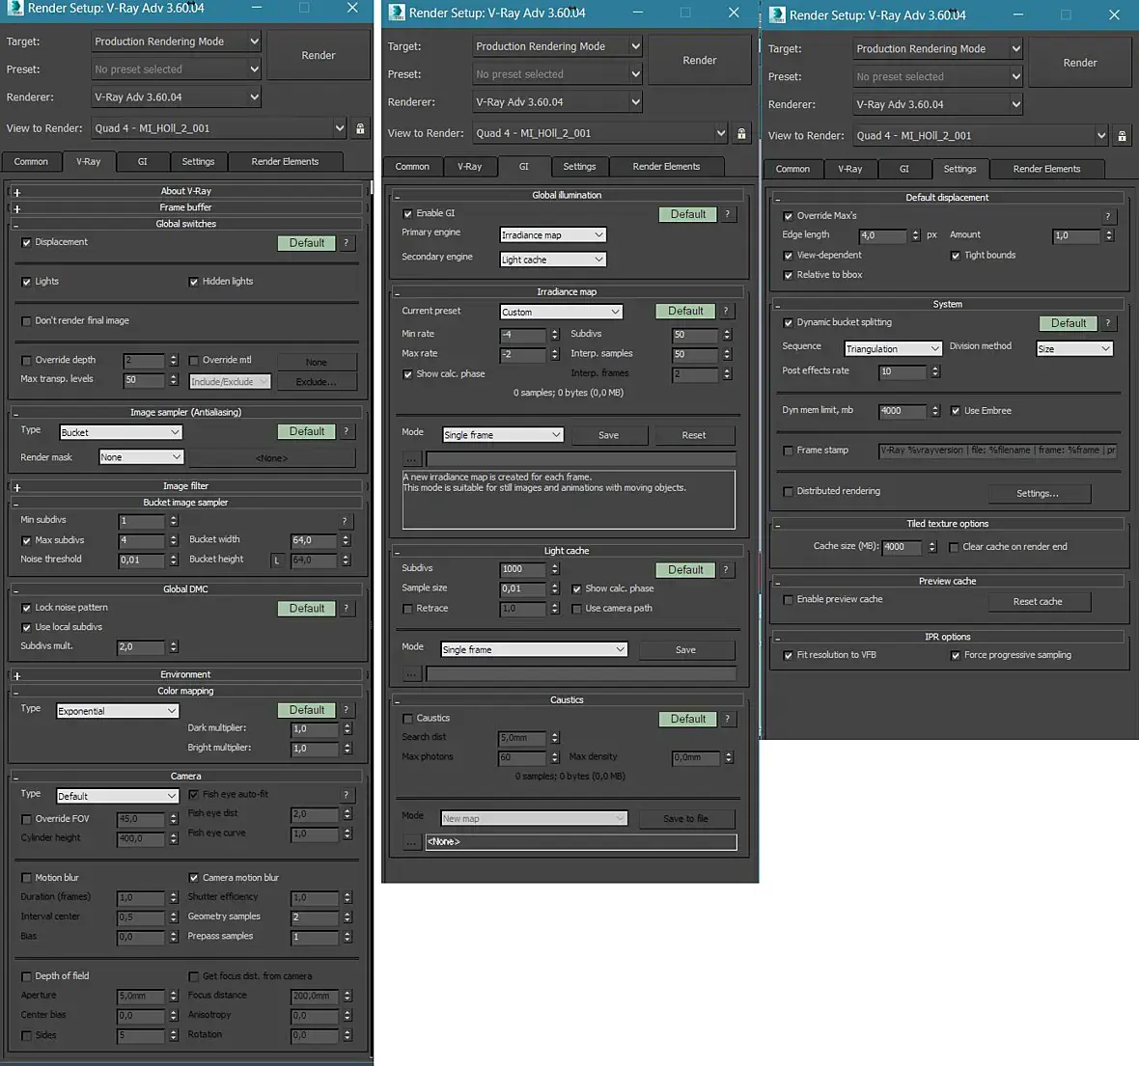The height and width of the screenshot is (1066, 1139).
Task: Lock View to Render in right window
Action: pyautogui.click(x=1122, y=136)
